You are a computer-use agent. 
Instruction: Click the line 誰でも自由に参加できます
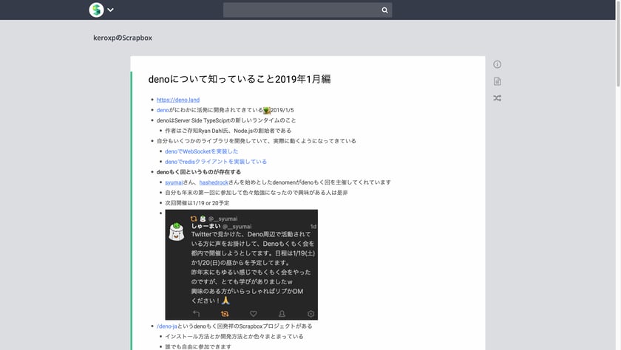click(x=198, y=347)
